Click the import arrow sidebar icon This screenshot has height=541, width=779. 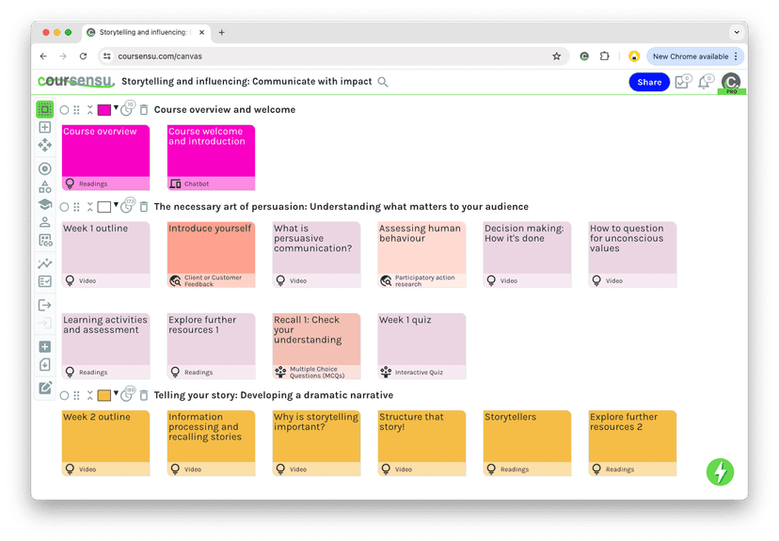(45, 323)
